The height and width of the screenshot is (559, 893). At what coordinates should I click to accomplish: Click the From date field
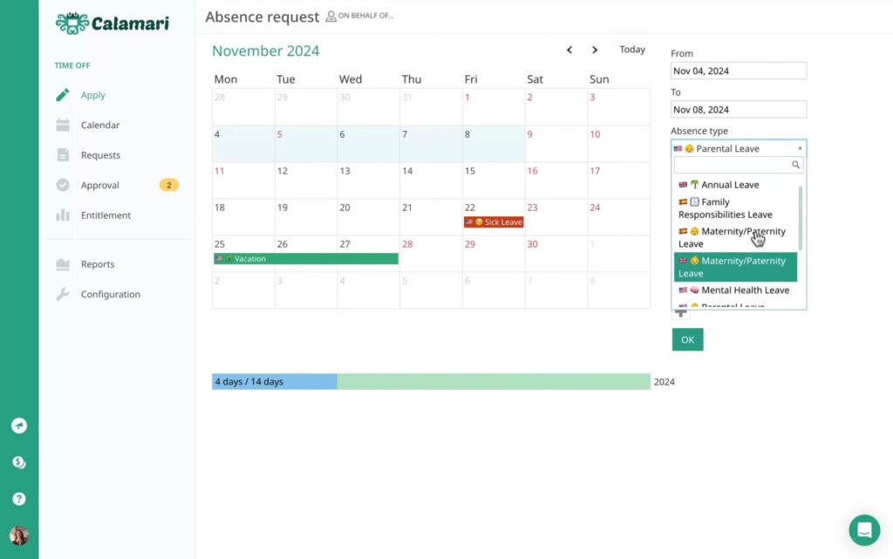pyautogui.click(x=738, y=72)
